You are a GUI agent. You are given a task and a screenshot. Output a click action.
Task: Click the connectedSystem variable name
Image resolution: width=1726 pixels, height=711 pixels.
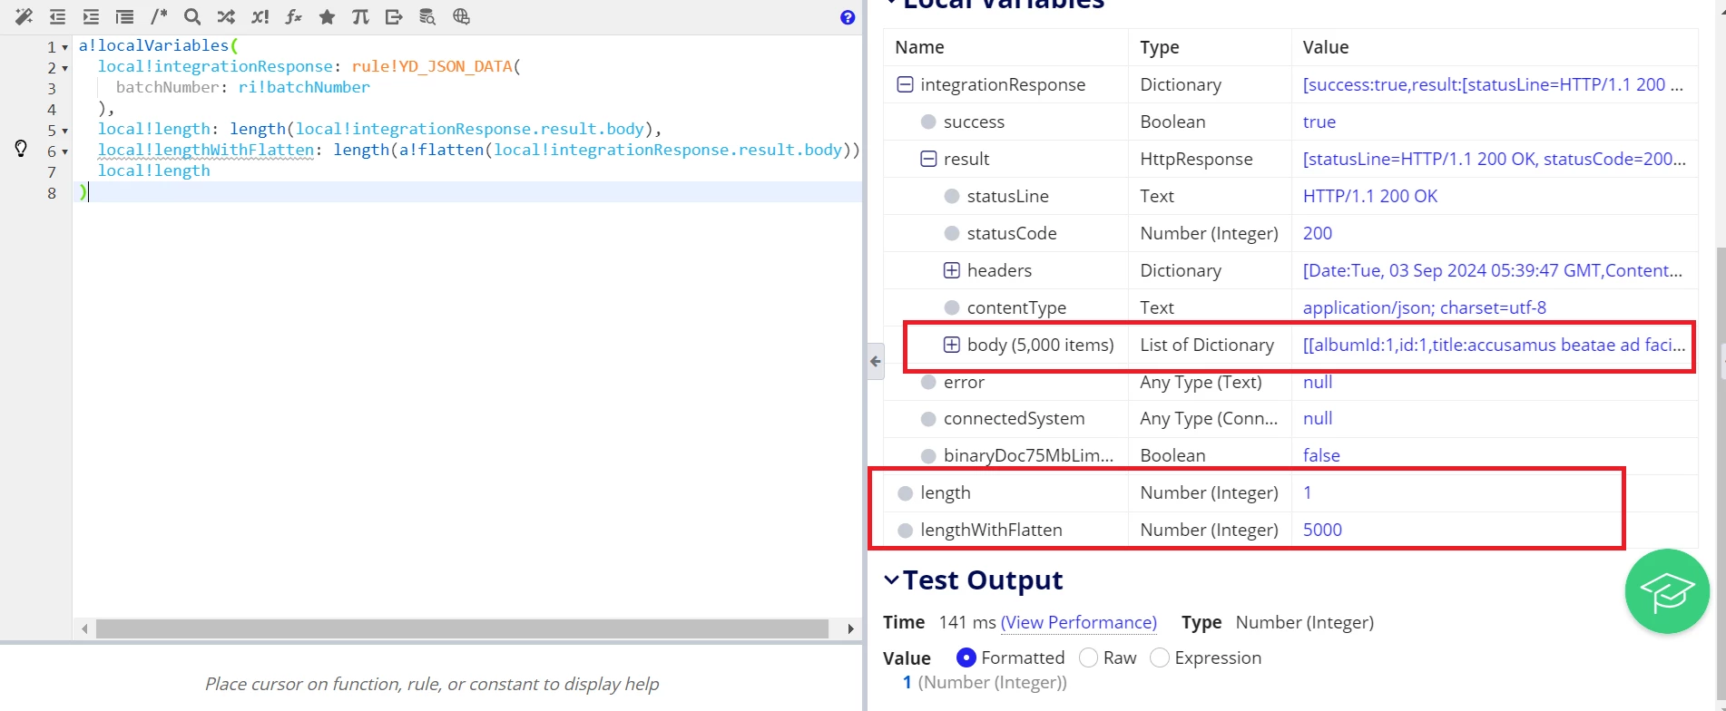(x=1015, y=418)
